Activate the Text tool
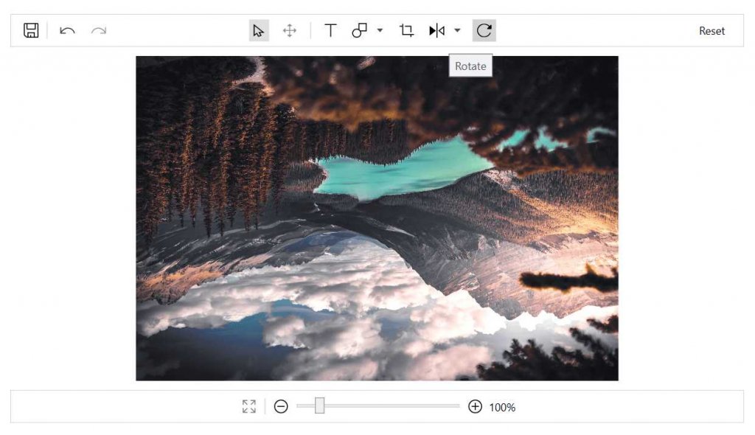The height and width of the screenshot is (435, 755). tap(330, 30)
